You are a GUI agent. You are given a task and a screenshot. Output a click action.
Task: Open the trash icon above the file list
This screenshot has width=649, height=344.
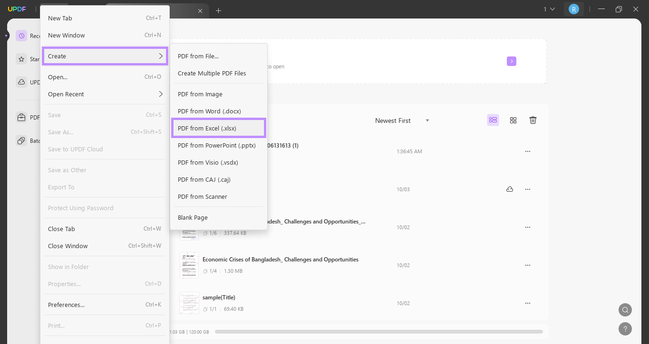[533, 120]
